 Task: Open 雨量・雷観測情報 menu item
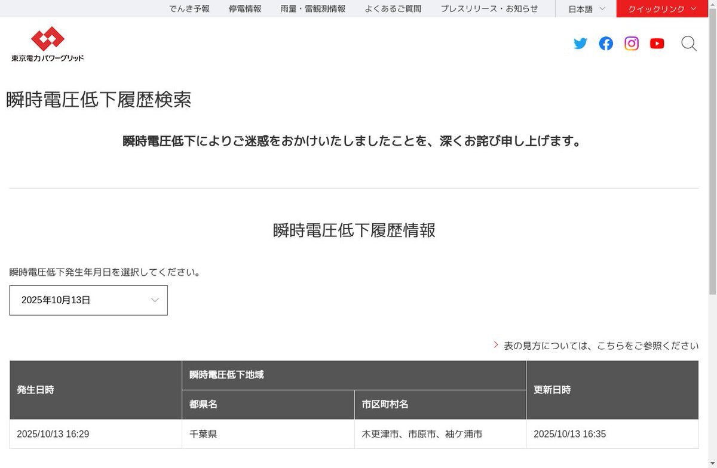point(312,9)
